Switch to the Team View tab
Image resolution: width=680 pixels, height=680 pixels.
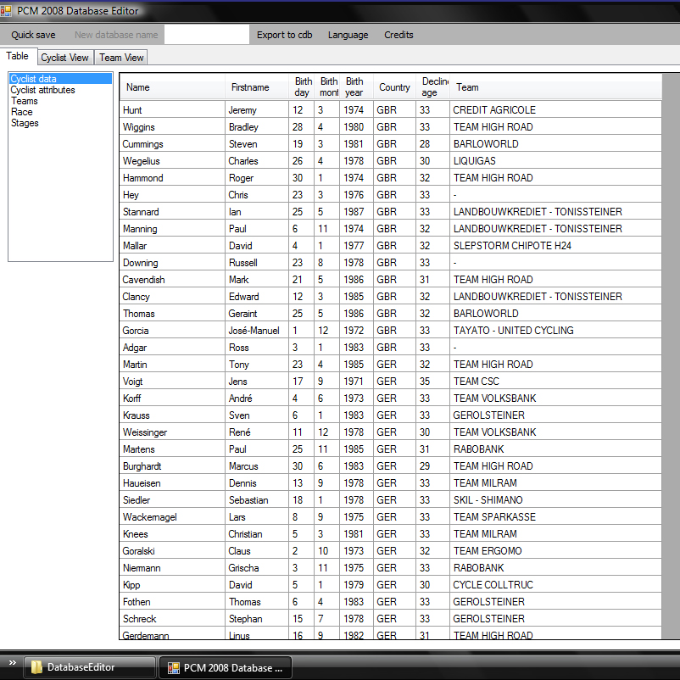click(x=121, y=58)
